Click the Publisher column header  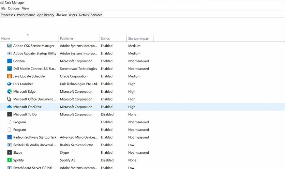[x=66, y=39]
